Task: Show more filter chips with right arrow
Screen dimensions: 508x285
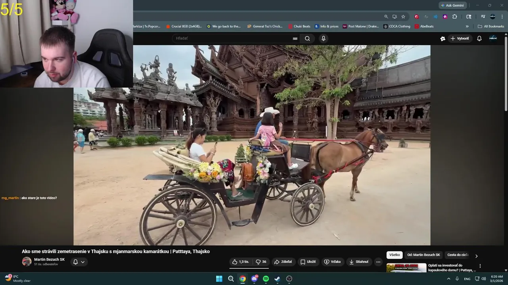Action: point(476,256)
